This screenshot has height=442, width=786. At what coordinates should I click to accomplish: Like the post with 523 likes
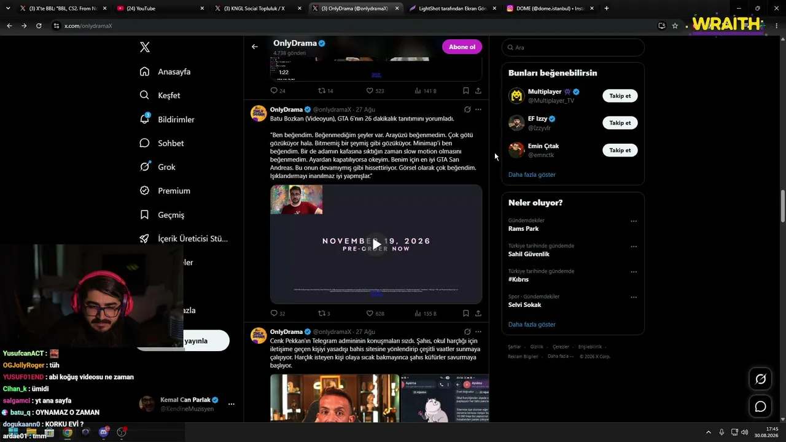(370, 91)
